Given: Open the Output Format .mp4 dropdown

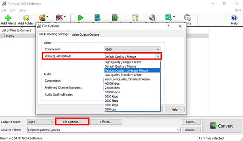Looking at the screenshot, I should [x=40, y=122].
